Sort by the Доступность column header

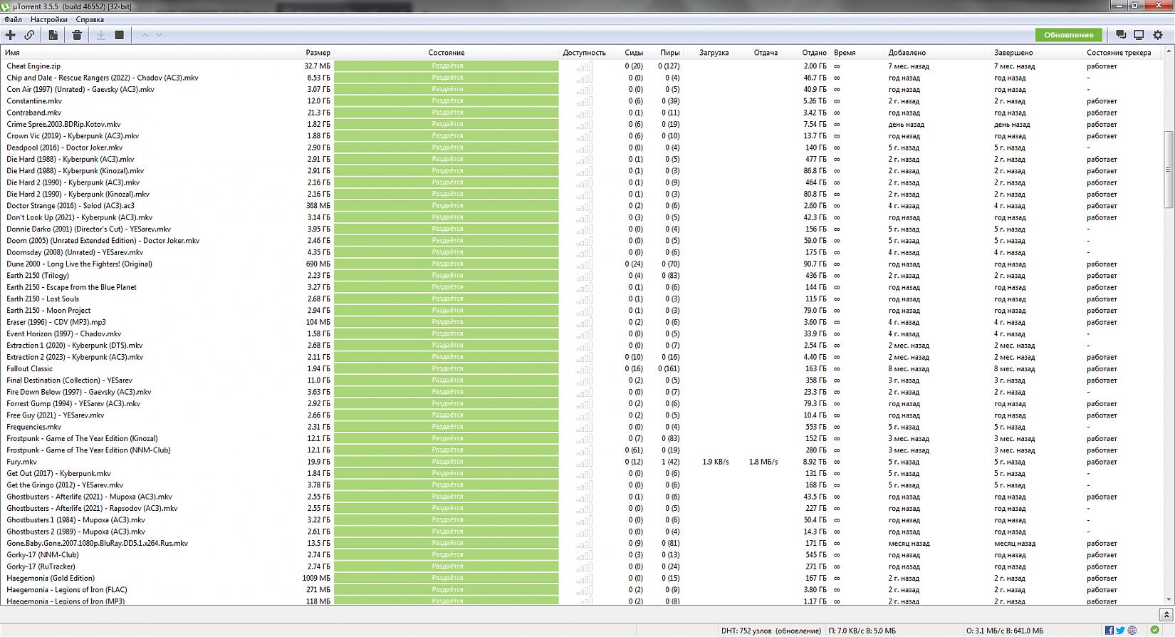tap(584, 53)
